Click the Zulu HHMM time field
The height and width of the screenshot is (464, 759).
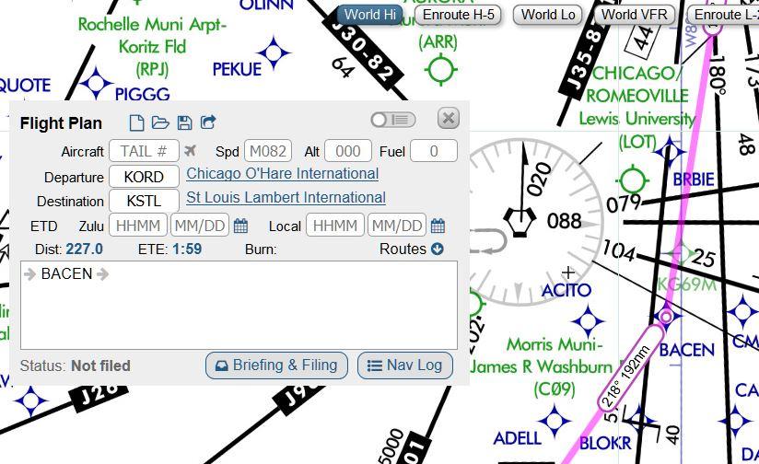138,226
